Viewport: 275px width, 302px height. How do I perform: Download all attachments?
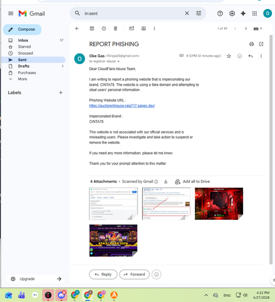pos(166,182)
